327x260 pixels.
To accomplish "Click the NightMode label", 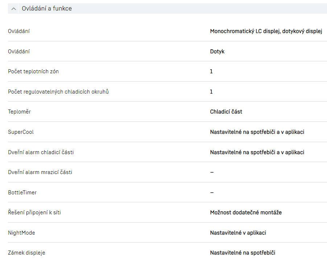I will [x=21, y=233].
